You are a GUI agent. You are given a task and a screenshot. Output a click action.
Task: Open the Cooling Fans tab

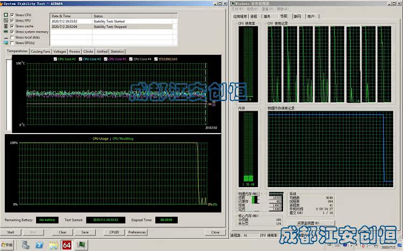pyautogui.click(x=40, y=51)
